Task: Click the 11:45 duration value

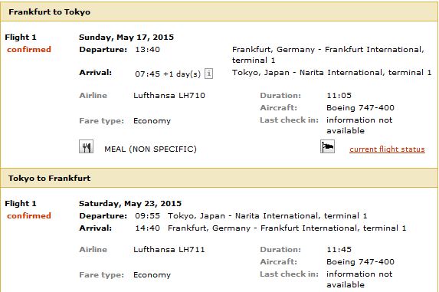Action: (x=339, y=249)
